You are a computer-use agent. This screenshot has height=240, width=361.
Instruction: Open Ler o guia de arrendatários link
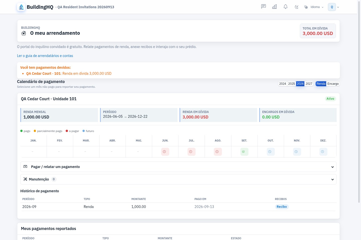[x=45, y=56]
